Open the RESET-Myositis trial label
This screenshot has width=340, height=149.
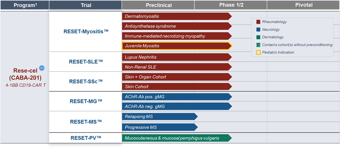coord(86,31)
